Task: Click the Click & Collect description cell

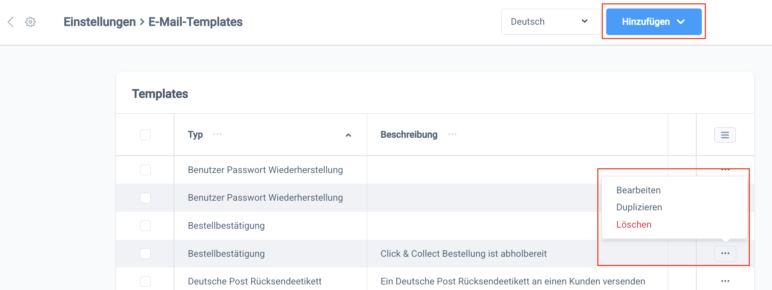Action: (x=464, y=254)
